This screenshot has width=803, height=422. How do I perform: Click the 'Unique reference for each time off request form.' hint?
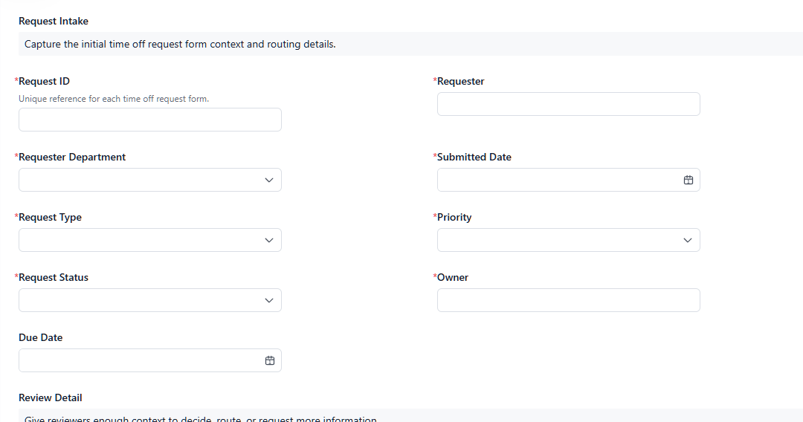[114, 99]
